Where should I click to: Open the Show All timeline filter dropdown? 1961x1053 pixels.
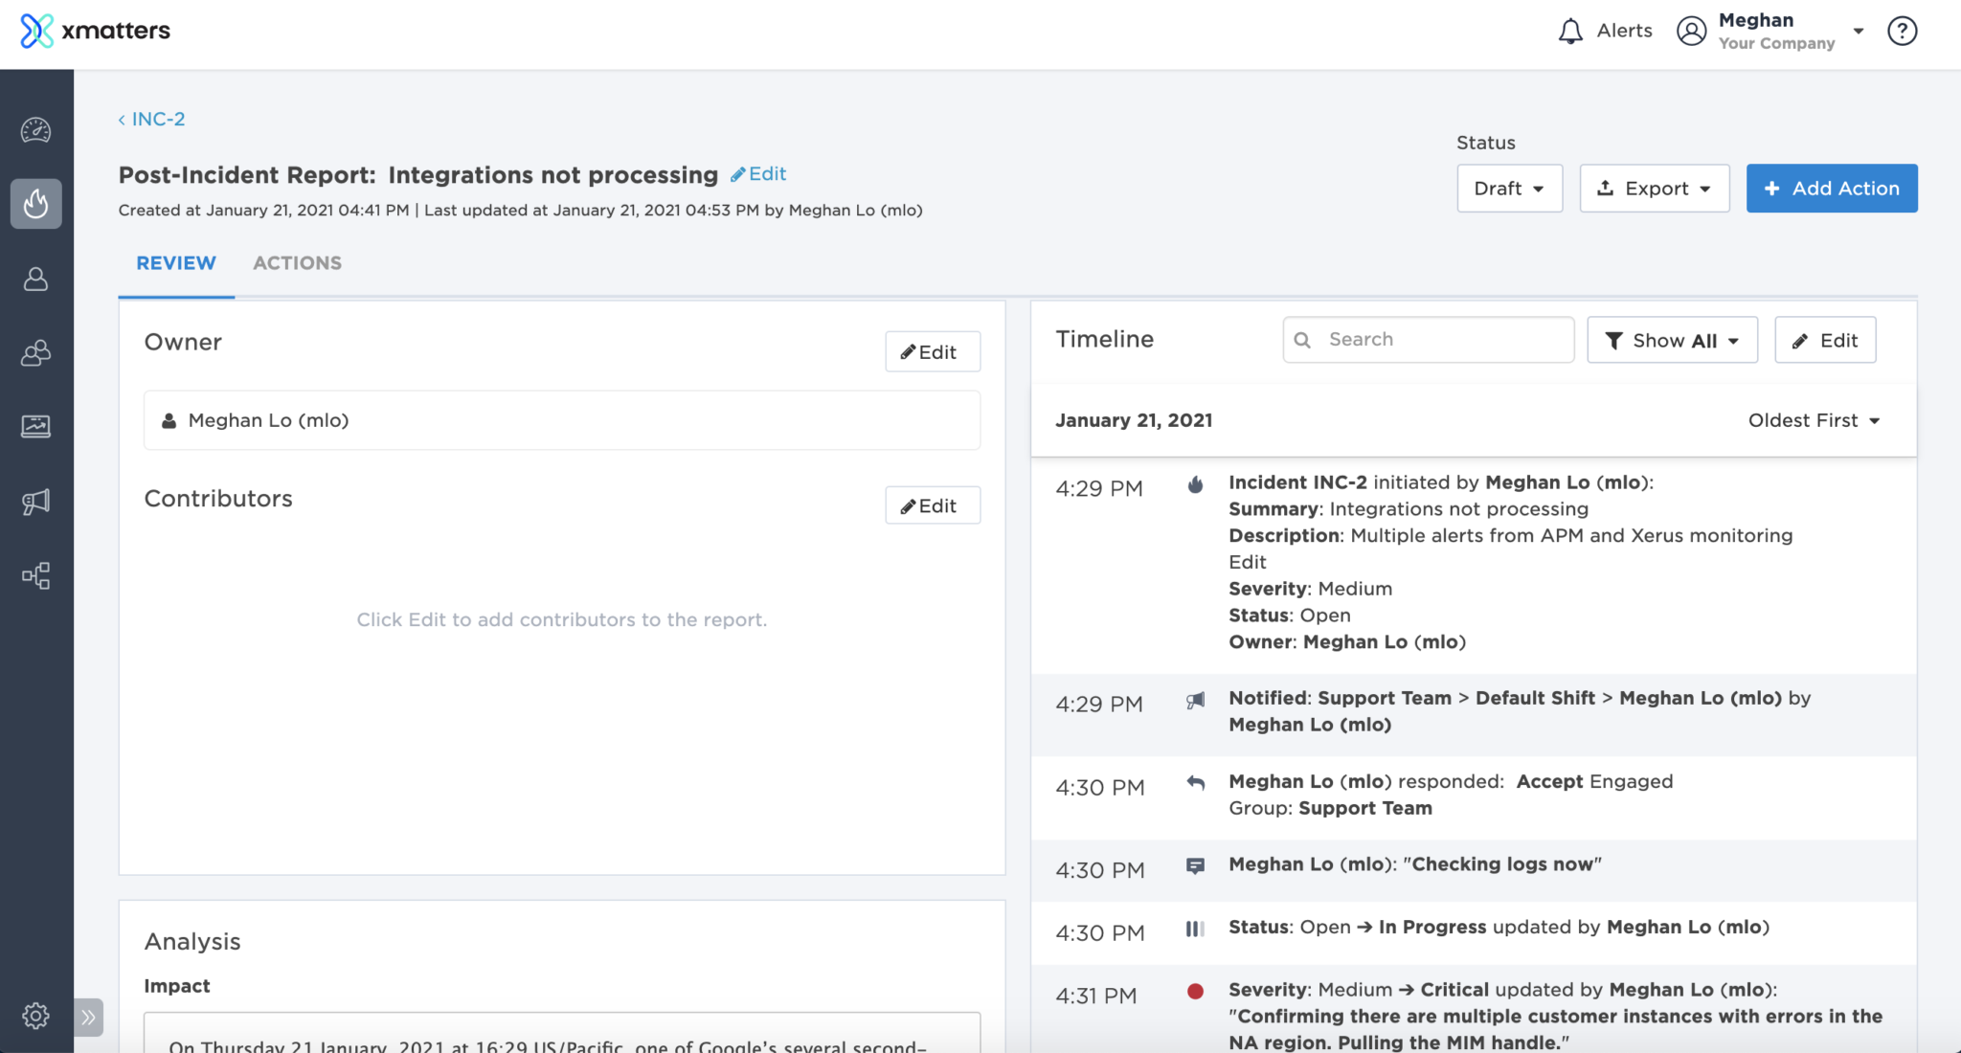[1671, 340]
